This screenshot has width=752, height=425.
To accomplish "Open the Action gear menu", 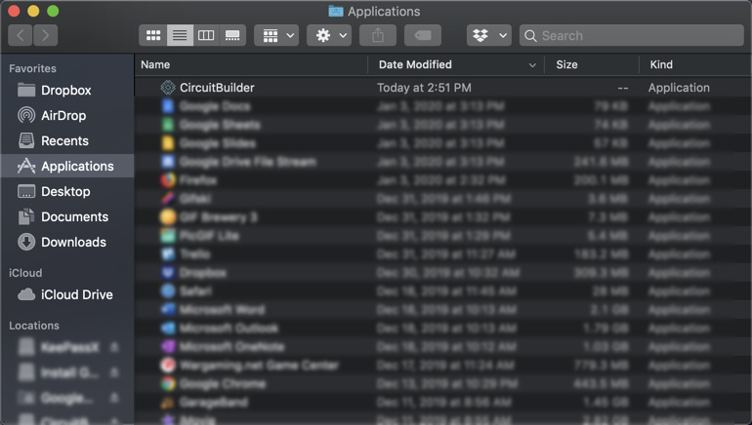I will click(x=329, y=35).
